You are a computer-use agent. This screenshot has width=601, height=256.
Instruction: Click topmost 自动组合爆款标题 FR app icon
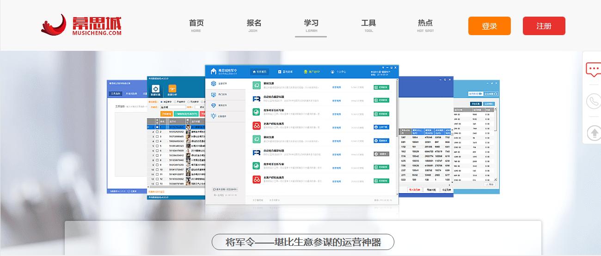(256, 98)
